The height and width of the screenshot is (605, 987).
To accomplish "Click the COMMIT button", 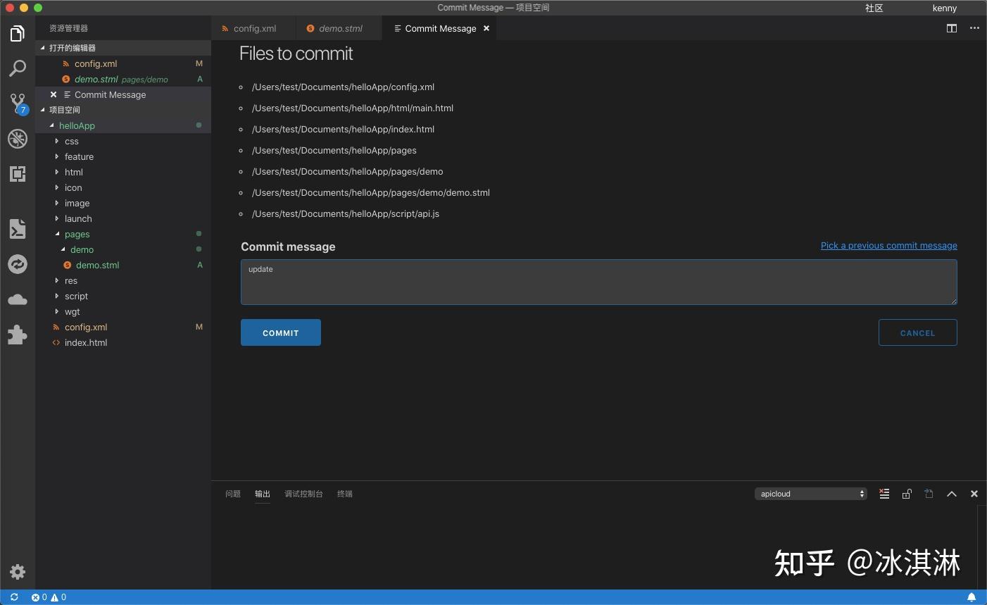I will 281,332.
